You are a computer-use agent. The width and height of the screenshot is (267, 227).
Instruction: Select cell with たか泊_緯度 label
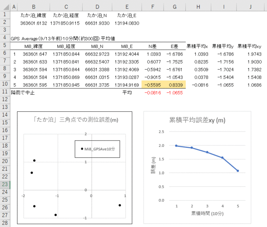pos(33,15)
